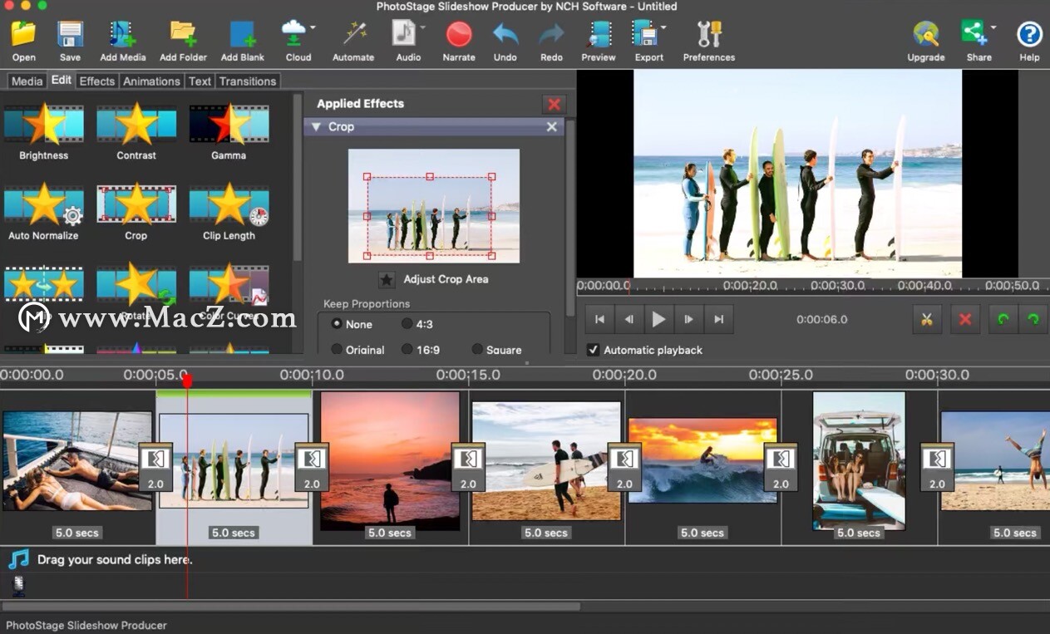This screenshot has height=634, width=1050.
Task: Select the sunset silhouette slide
Action: click(x=390, y=461)
